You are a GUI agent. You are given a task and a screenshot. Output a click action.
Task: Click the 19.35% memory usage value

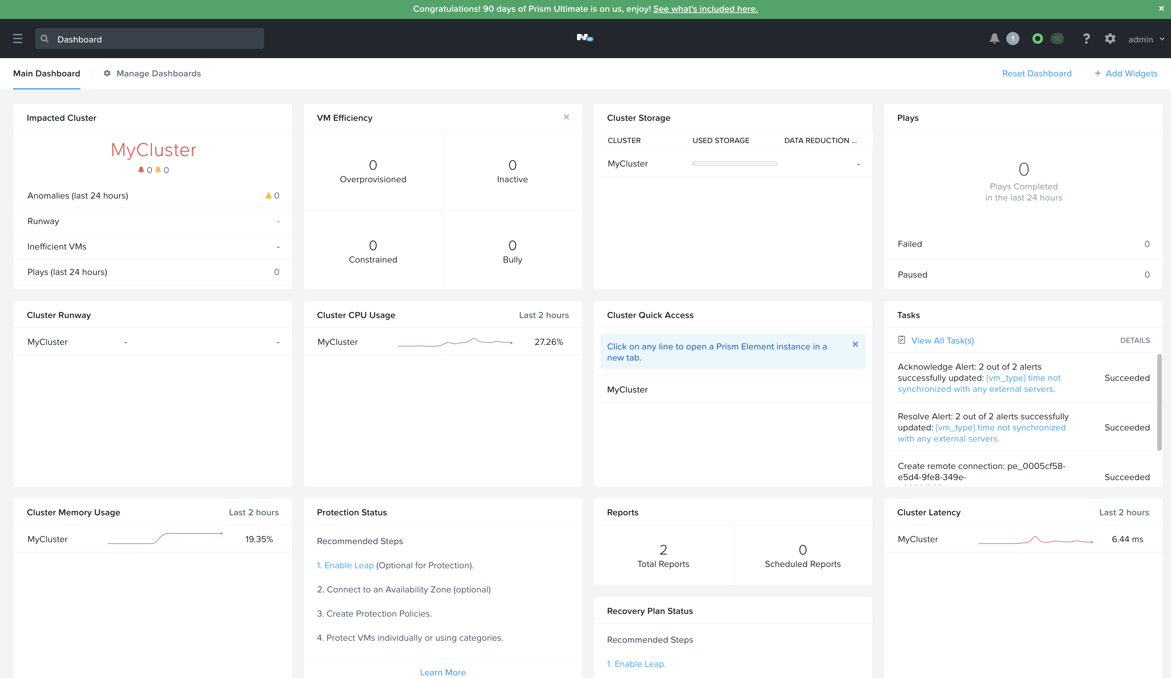tap(259, 539)
